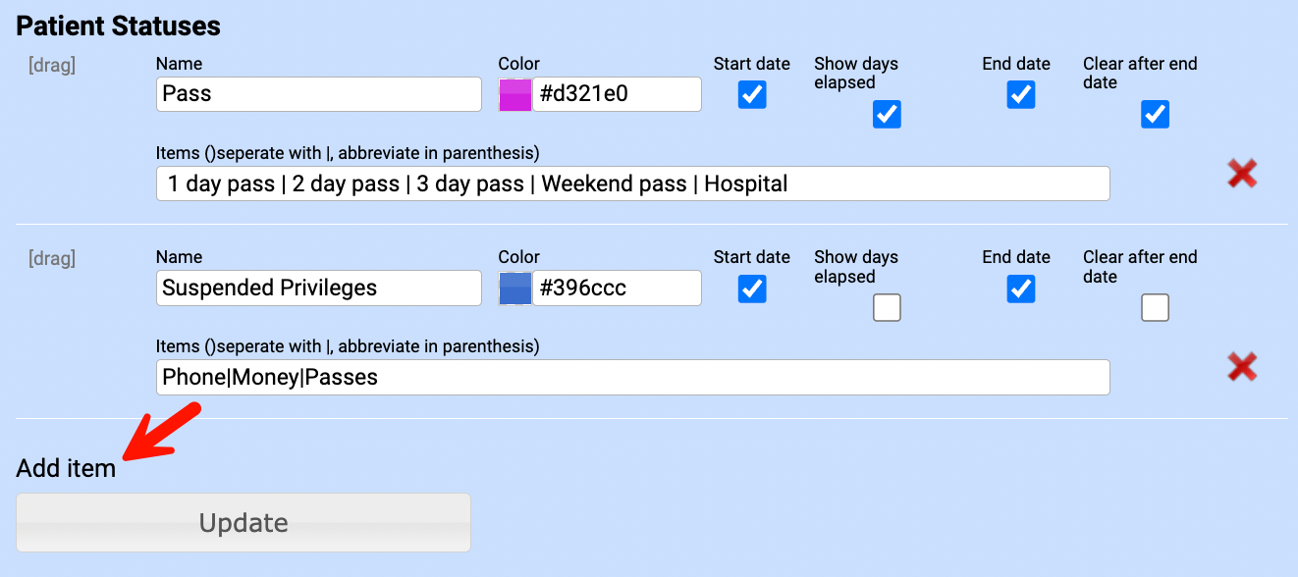The image size is (1298, 577).
Task: Click the drag handle for Suspended Privileges
Action: pyautogui.click(x=52, y=259)
